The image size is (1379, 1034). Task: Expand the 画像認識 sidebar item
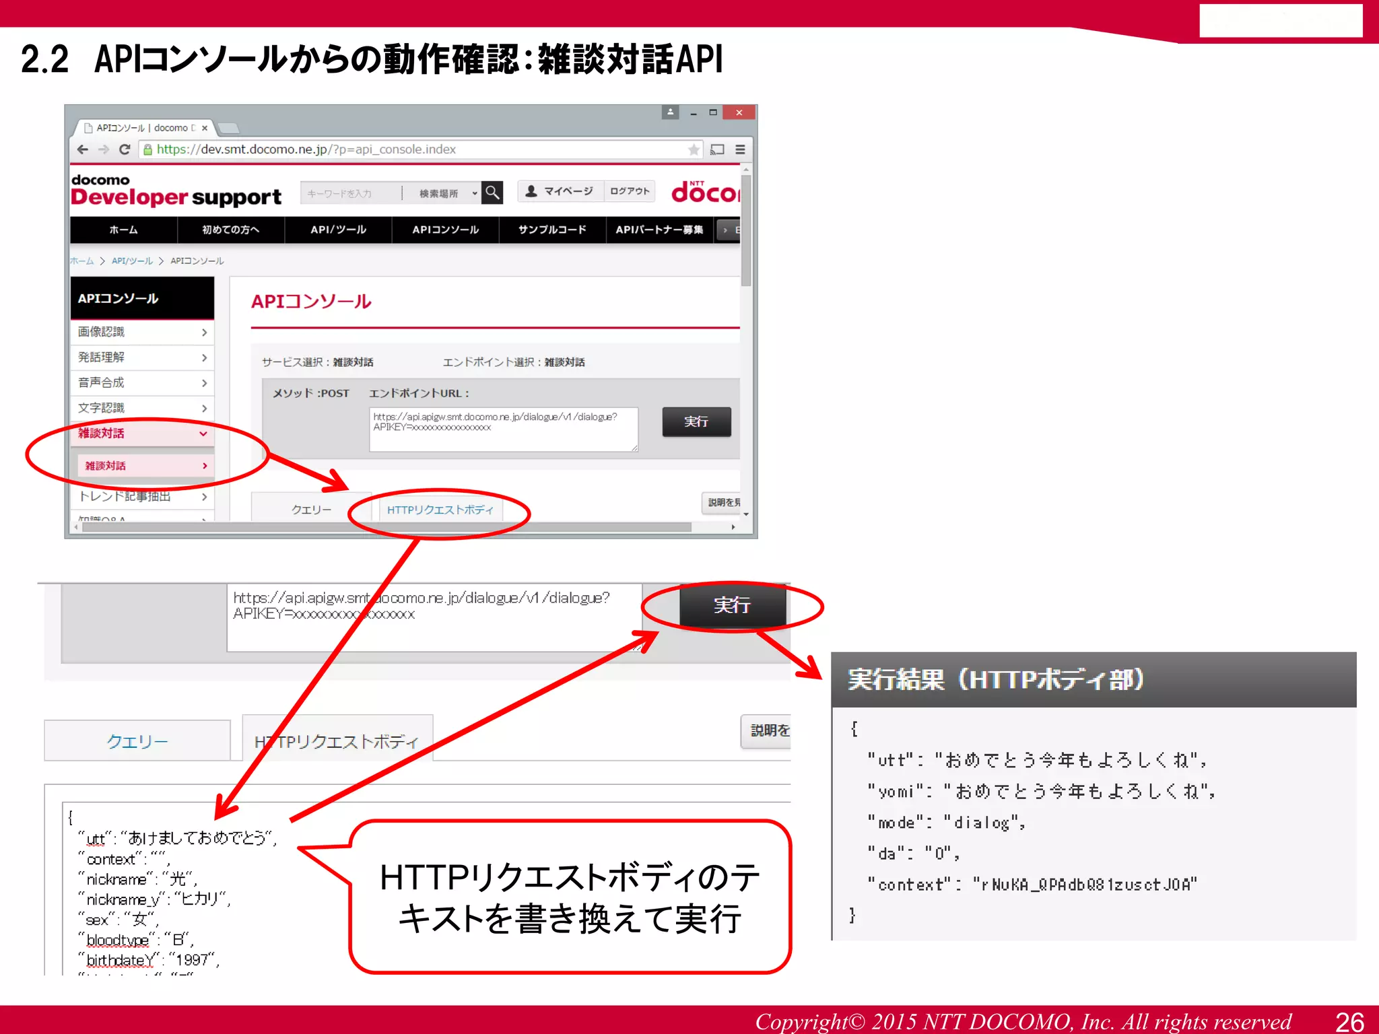(142, 332)
